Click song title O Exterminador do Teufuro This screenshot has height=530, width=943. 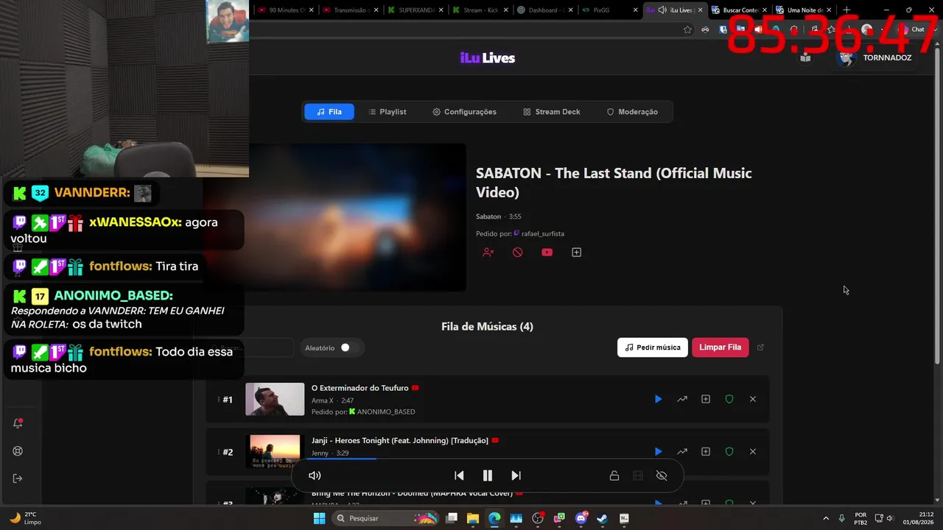[360, 388]
